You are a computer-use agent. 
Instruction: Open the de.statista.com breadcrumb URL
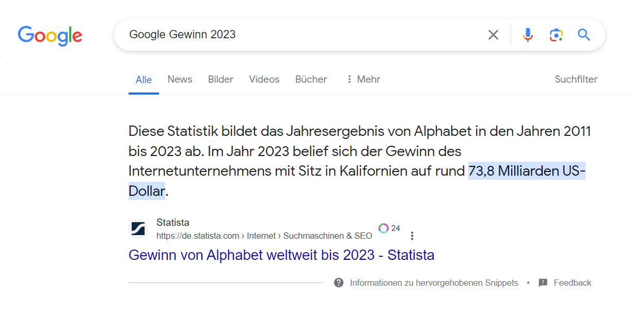(x=264, y=236)
